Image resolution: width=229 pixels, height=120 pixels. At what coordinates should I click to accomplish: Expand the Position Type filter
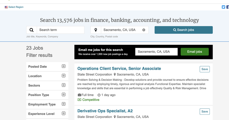click(x=64, y=95)
